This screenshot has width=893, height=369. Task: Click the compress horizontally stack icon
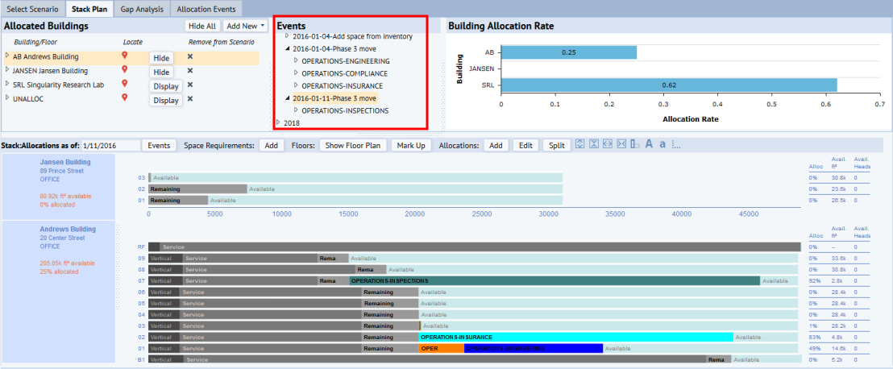(621, 145)
